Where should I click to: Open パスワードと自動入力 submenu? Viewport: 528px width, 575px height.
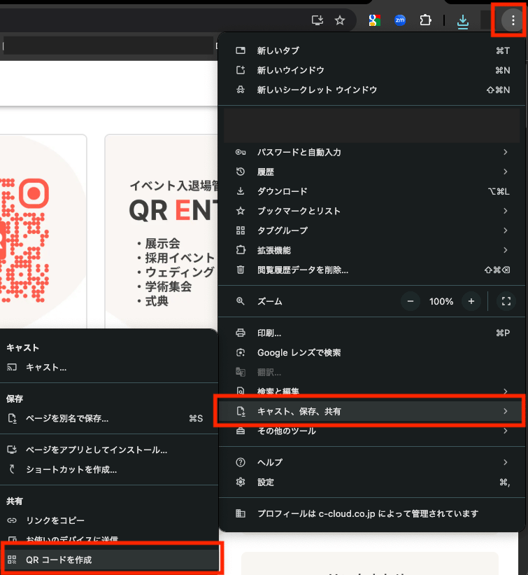point(372,152)
